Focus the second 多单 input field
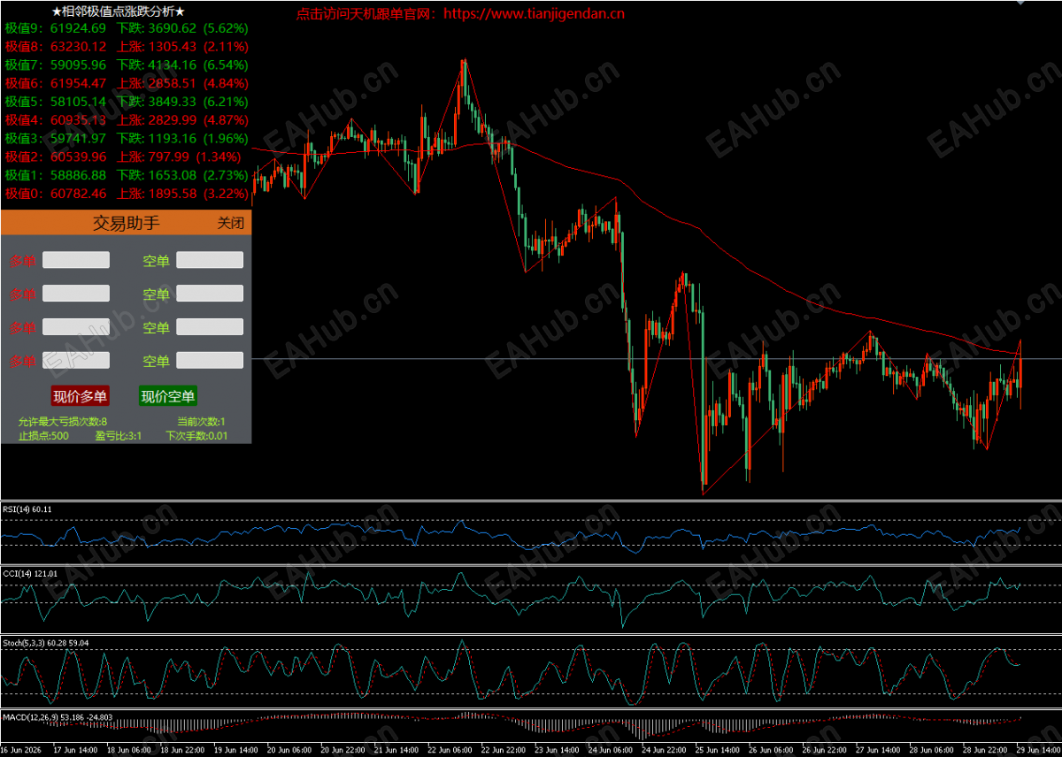Image resolution: width=1062 pixels, height=757 pixels. 76,293
